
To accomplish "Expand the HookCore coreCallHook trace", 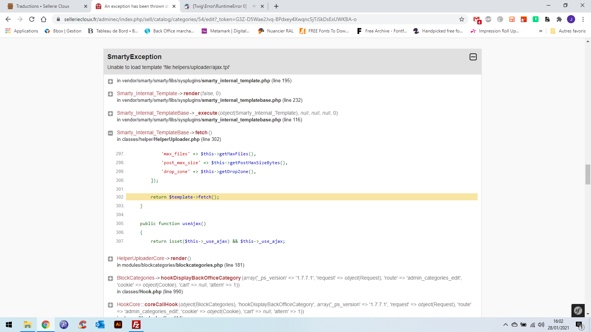I will coord(110,305).
